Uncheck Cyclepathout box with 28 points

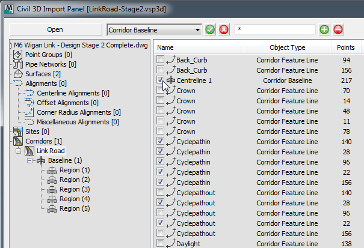[x=160, y=202]
